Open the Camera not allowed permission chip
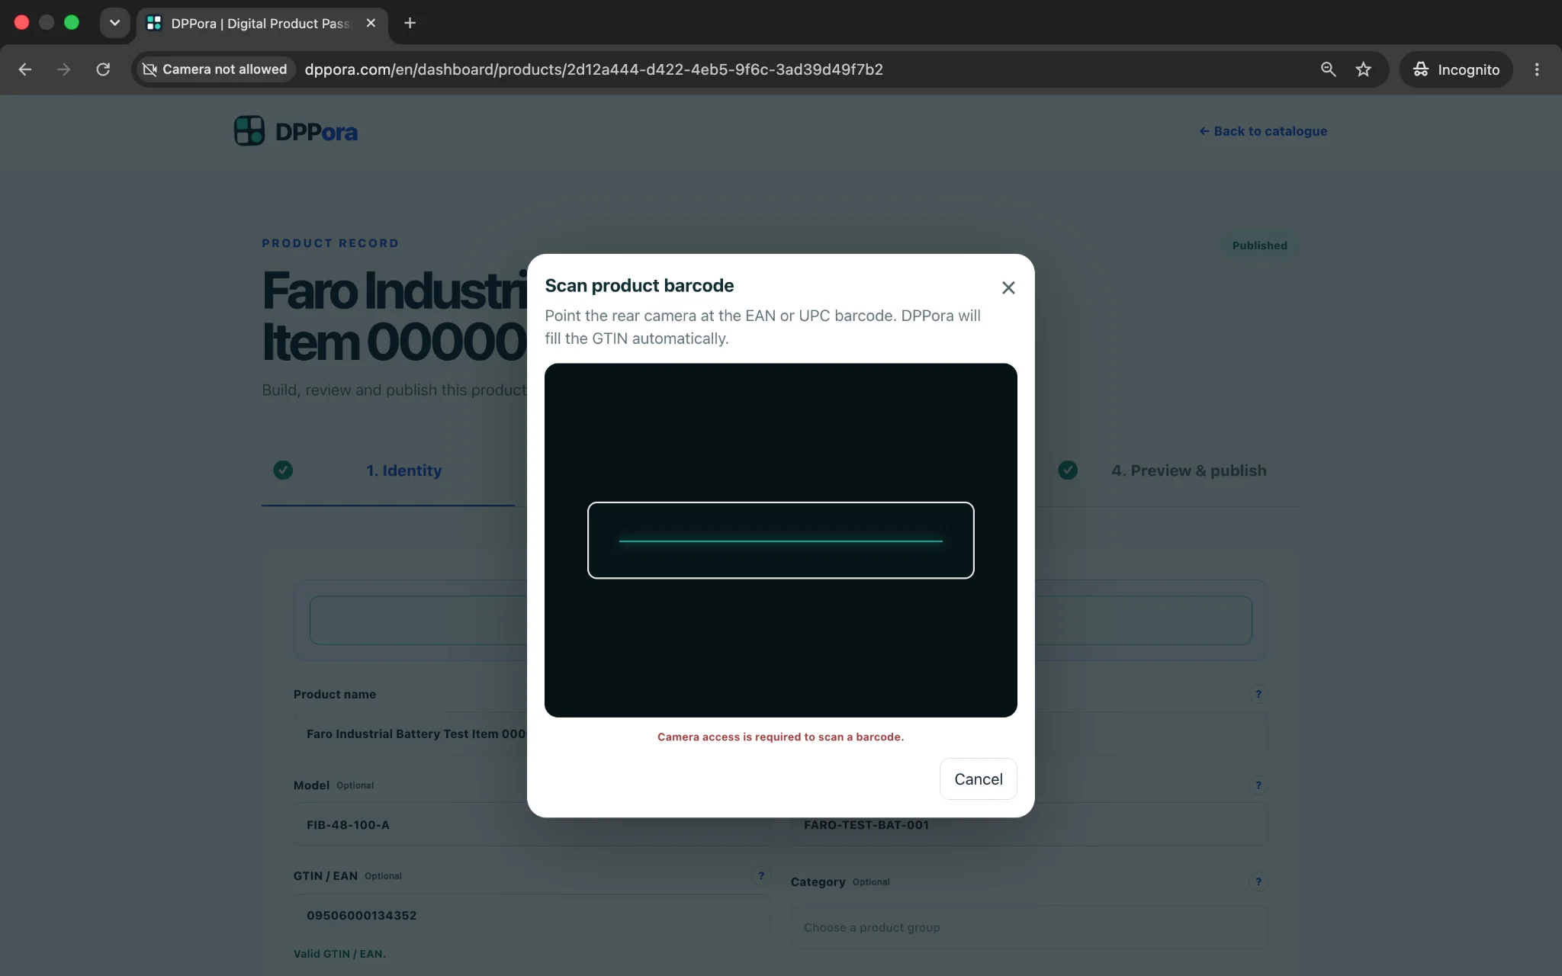The image size is (1562, 976). pyautogui.click(x=215, y=69)
